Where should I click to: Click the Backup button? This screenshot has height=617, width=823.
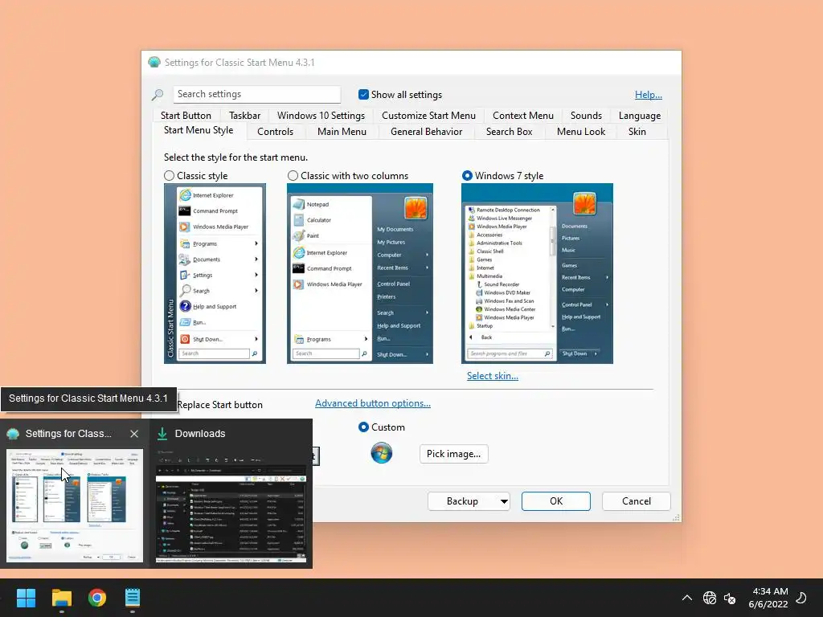pos(462,501)
